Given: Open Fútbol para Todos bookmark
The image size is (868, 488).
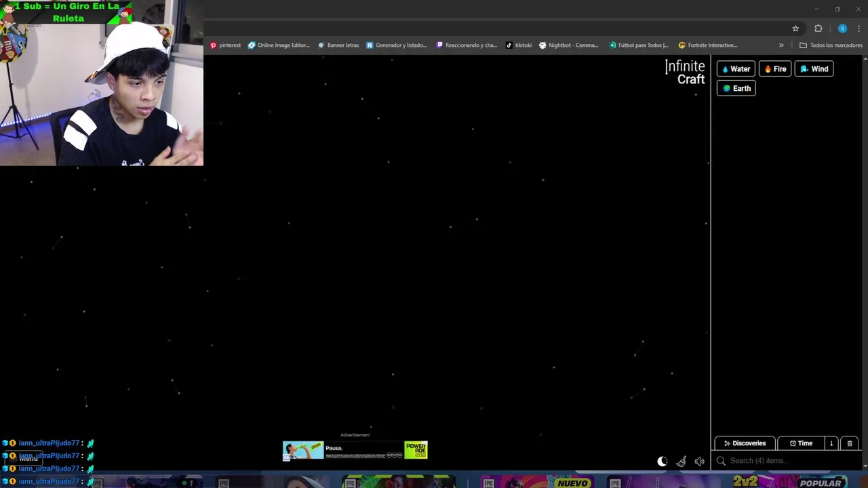Looking at the screenshot, I should [639, 45].
